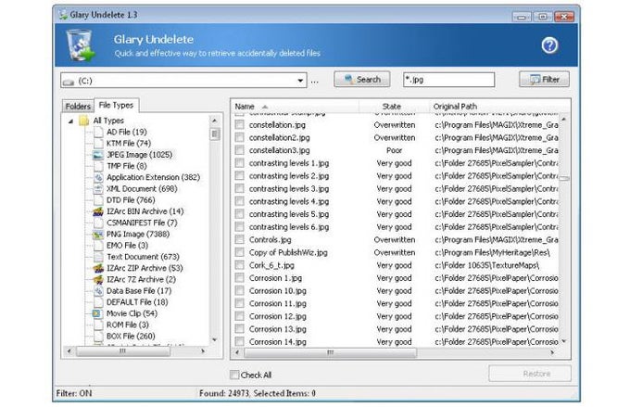Click the Data Base File icon
Viewport: 630px width, 407px height.
coord(98,291)
